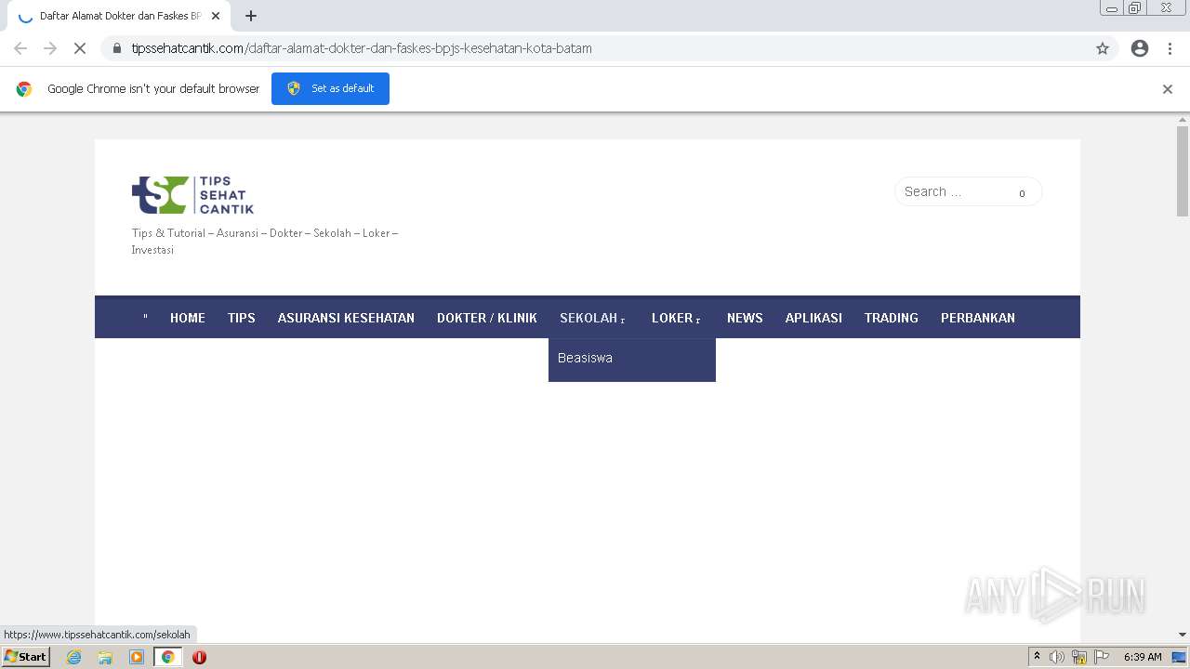
Task: Click the quote icon before HOME
Action: pos(145,318)
